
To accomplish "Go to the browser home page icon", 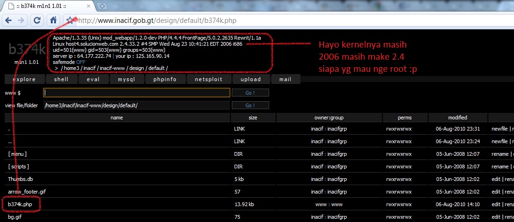I will pos(54,21).
